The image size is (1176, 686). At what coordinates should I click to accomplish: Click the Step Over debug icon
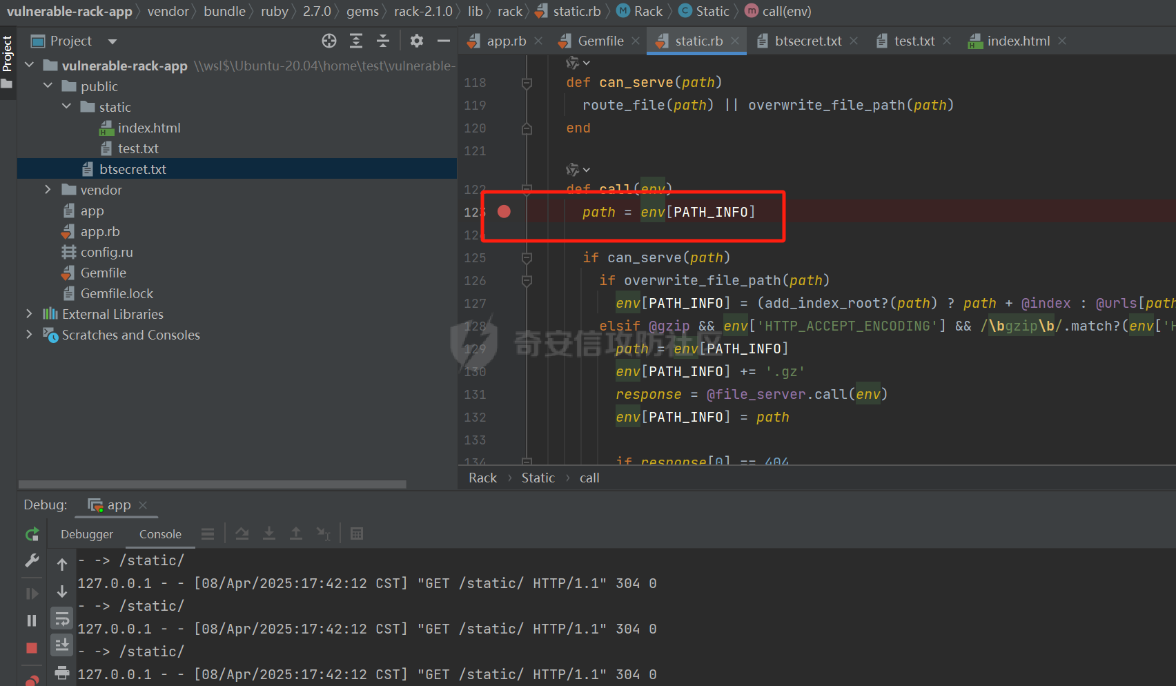coord(242,533)
